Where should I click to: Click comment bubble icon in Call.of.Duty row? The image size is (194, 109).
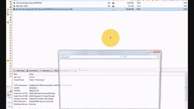click(109, 3)
